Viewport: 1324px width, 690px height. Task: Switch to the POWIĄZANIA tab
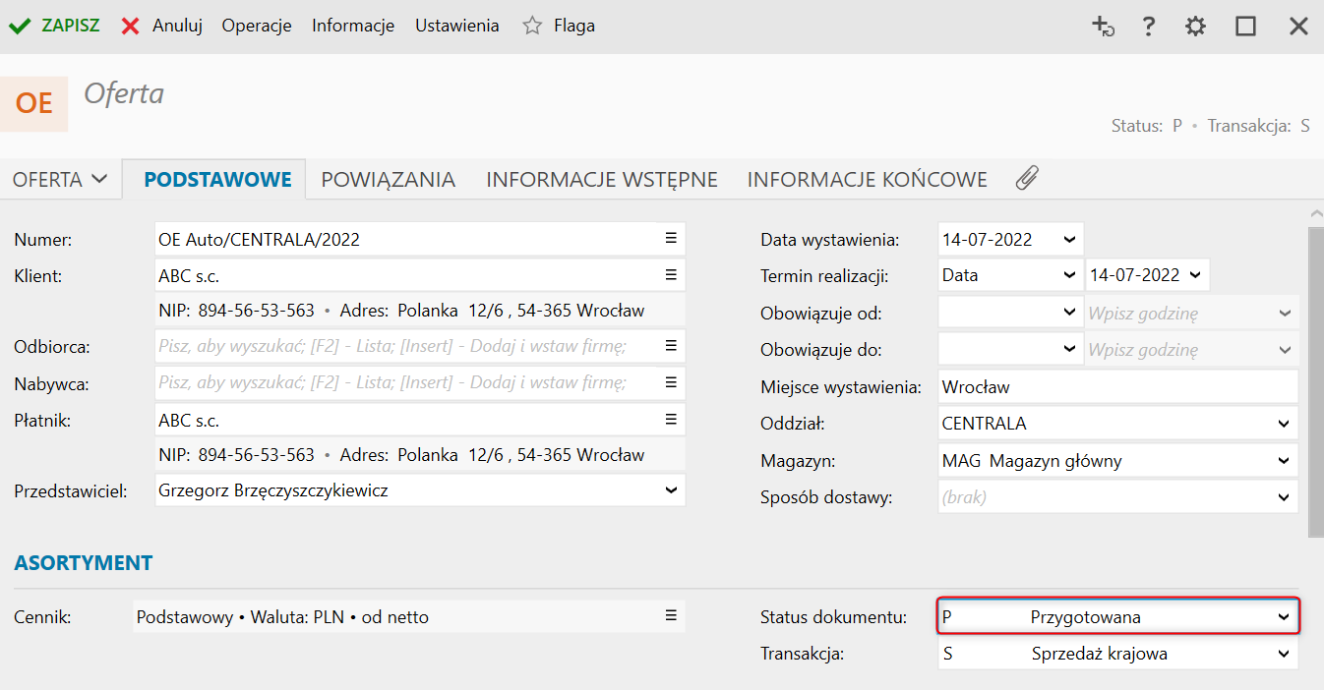pos(388,180)
